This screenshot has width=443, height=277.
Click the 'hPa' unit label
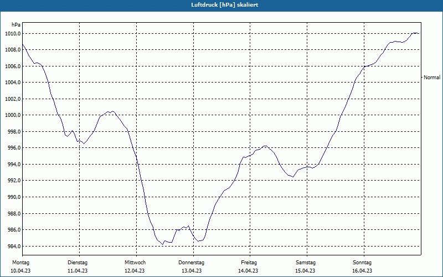[16, 25]
